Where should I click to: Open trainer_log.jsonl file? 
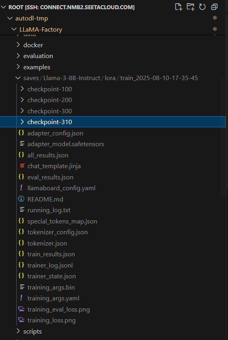[x=50, y=266]
